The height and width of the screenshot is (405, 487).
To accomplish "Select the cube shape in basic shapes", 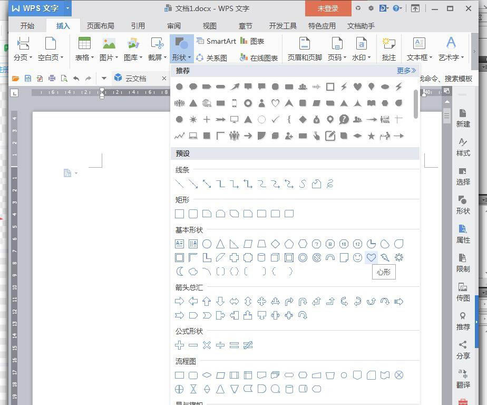I will tap(275, 257).
